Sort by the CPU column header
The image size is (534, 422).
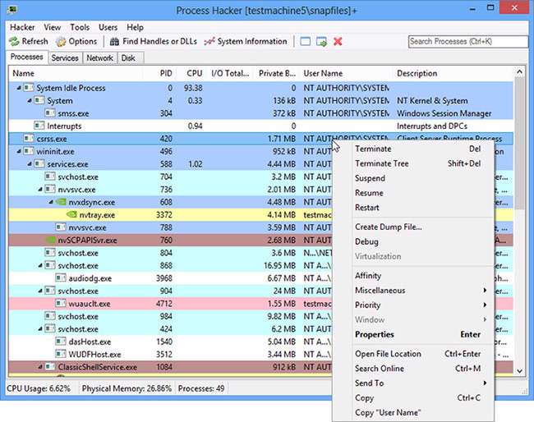pos(194,73)
